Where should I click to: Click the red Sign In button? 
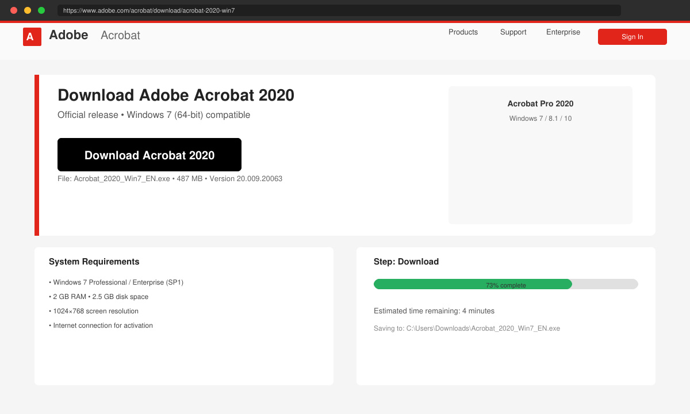[x=632, y=37]
